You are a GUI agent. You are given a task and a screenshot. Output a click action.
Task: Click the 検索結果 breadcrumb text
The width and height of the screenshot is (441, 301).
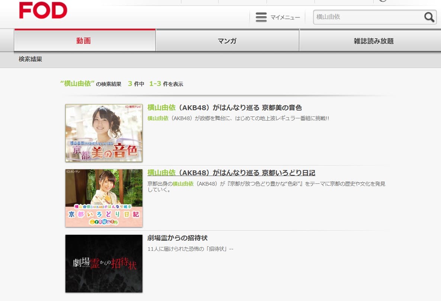coord(30,59)
